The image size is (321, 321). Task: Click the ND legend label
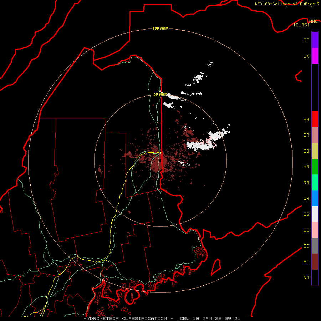click(x=306, y=278)
